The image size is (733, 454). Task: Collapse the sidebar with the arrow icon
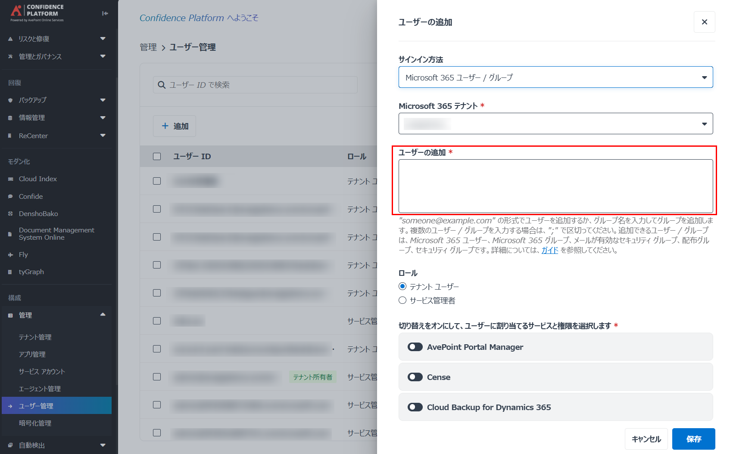(x=105, y=13)
